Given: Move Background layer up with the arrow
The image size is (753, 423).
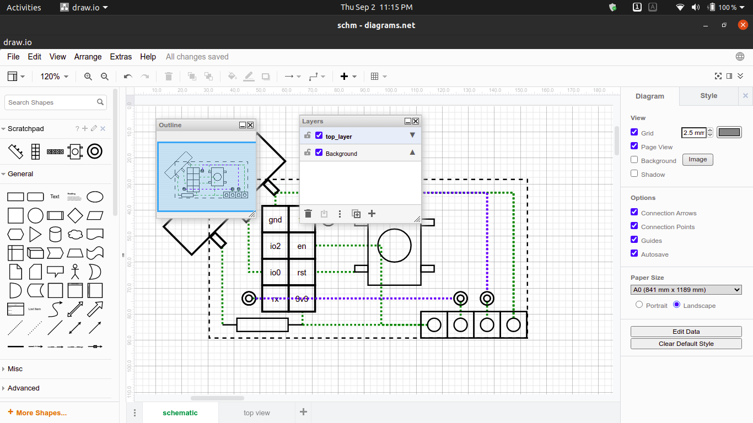Looking at the screenshot, I should point(412,153).
